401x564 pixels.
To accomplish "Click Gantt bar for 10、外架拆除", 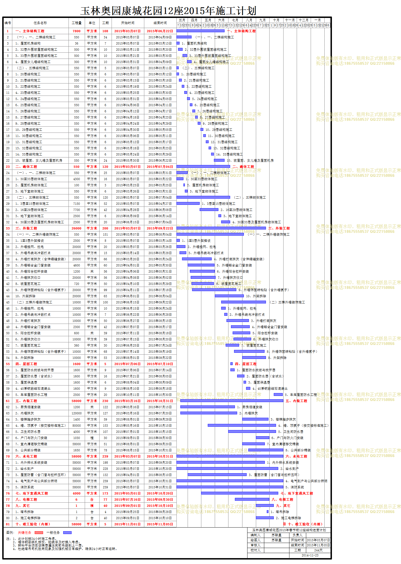I will point(229,296).
